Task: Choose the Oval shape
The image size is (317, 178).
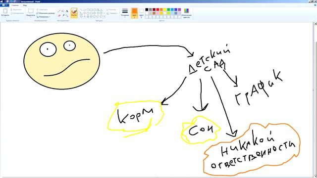Action: click(88, 10)
